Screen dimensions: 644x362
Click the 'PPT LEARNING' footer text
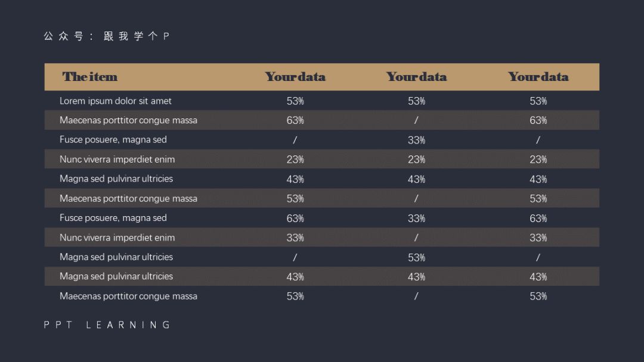[107, 325]
